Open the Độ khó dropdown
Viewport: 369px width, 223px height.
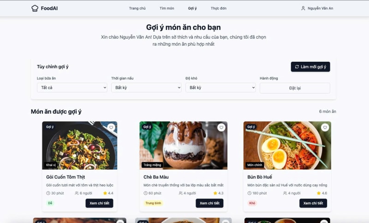coord(220,88)
